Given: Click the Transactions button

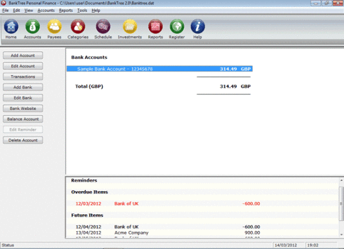Looking at the screenshot, I should [23, 77].
